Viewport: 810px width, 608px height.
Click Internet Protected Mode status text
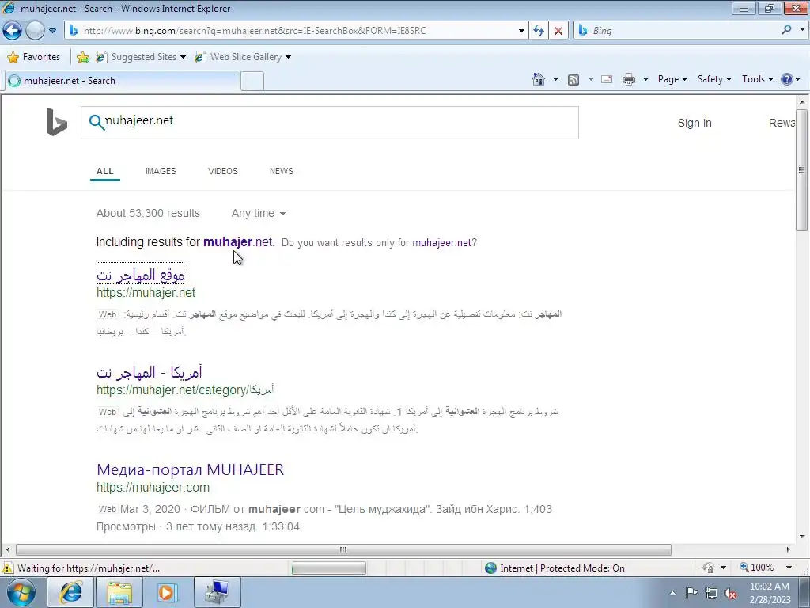pos(562,568)
